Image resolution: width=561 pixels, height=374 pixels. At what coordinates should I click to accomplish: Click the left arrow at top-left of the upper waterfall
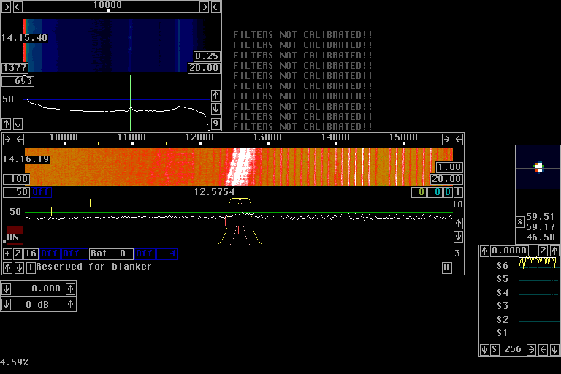click(18, 7)
